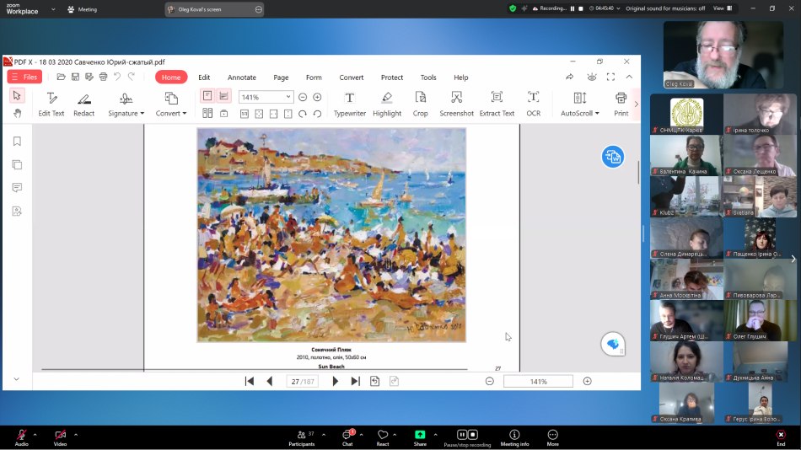Click the red Files button
The height and width of the screenshot is (450, 801).
point(24,77)
